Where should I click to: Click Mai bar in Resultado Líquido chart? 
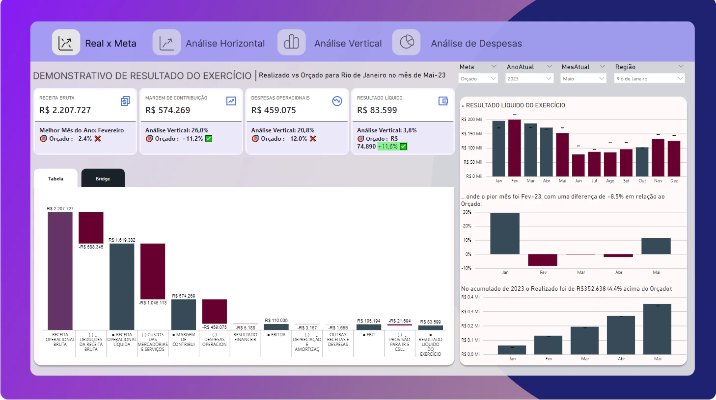tap(562, 154)
